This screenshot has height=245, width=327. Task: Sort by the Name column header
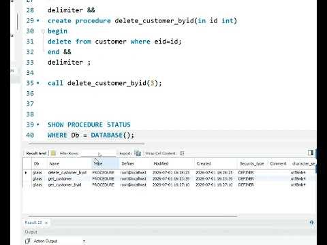click(x=54, y=163)
